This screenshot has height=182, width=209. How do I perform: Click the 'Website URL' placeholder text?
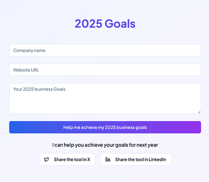coord(26,70)
